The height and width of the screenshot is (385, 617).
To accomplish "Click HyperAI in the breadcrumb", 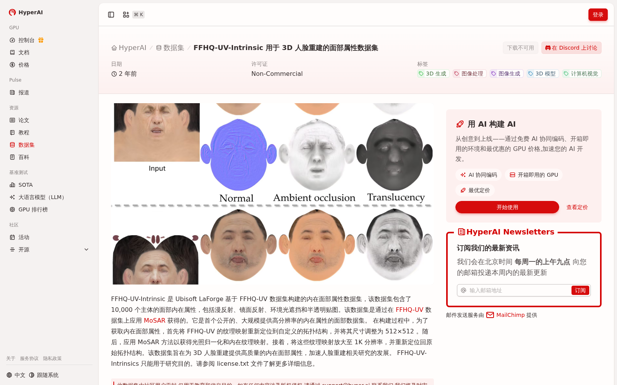I will (x=133, y=48).
